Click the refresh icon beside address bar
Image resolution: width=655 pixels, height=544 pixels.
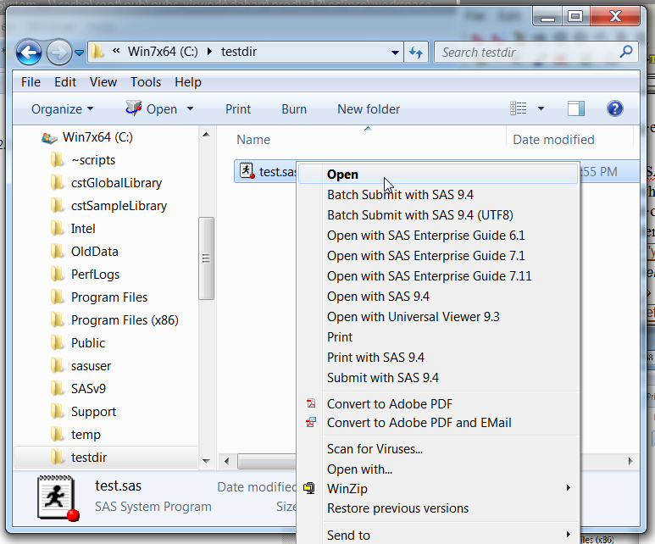pyautogui.click(x=415, y=52)
